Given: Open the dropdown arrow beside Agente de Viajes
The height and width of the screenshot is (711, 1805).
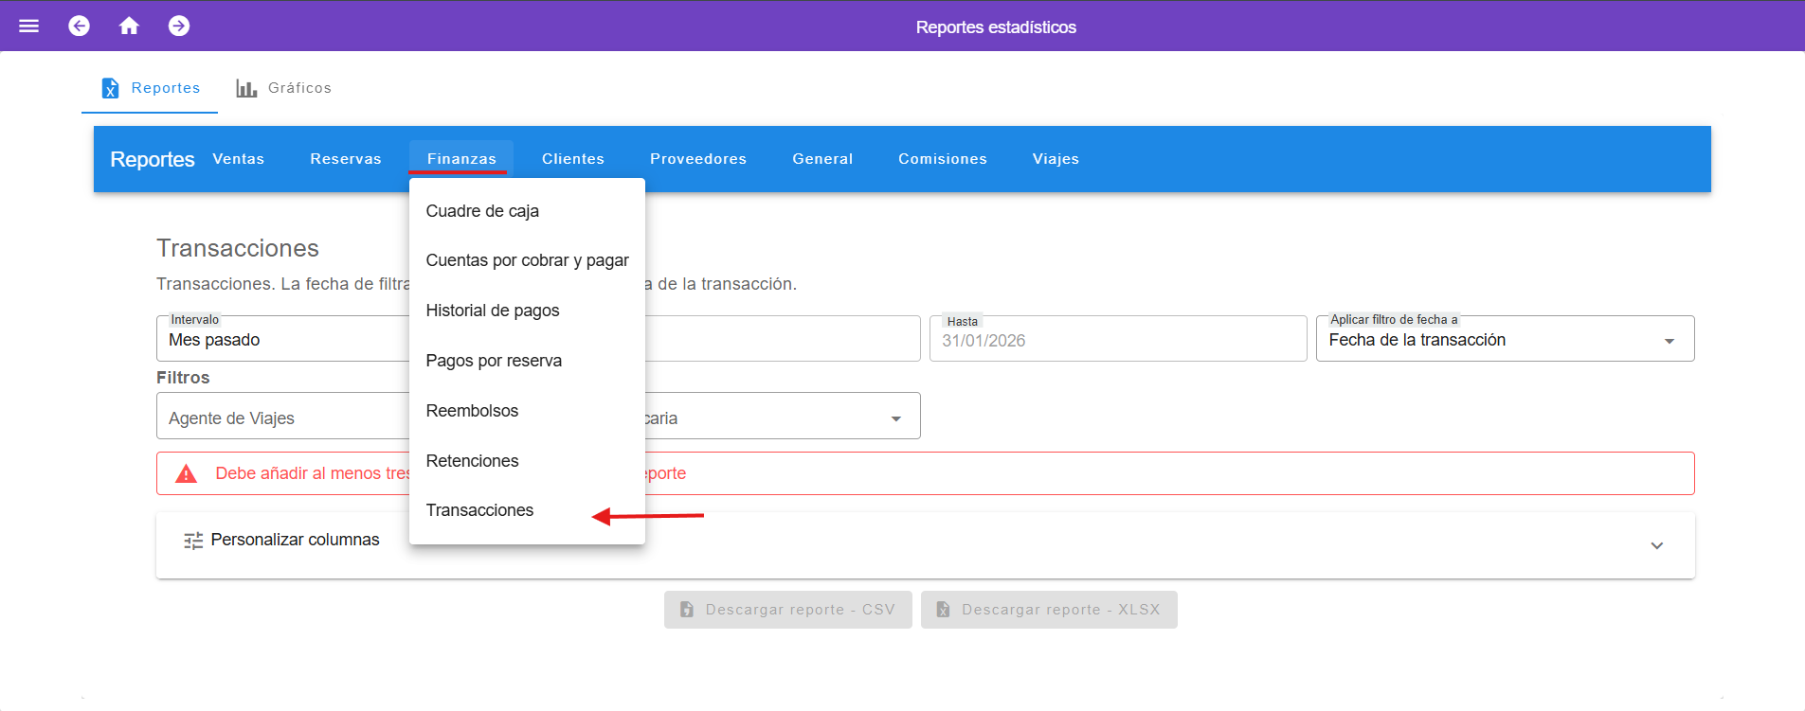Looking at the screenshot, I should (x=895, y=418).
